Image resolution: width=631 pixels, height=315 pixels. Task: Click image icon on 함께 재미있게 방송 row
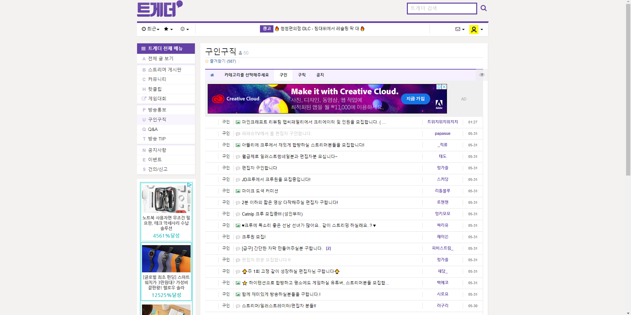tap(238, 294)
